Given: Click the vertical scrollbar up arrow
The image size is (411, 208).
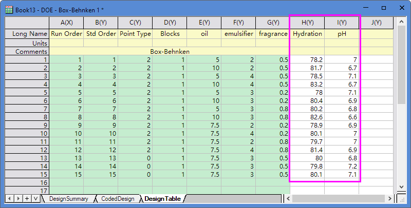Looking at the screenshot, I should (401, 22).
